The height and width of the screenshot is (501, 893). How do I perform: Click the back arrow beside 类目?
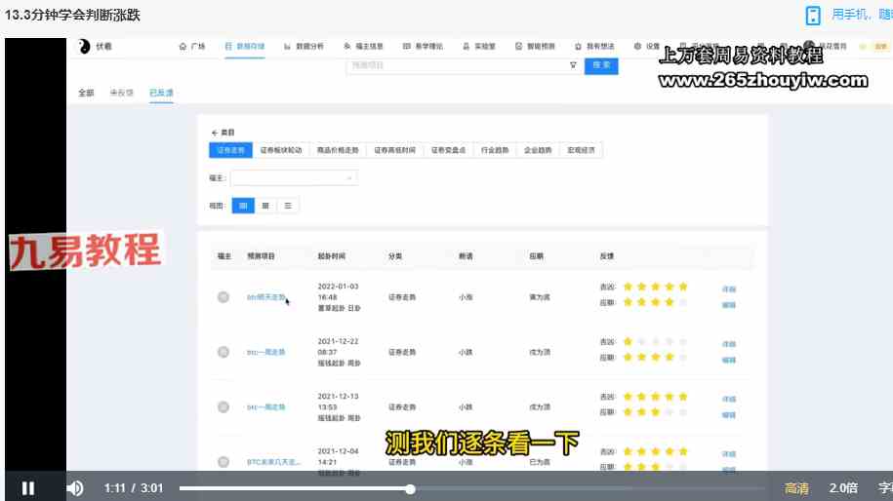pos(215,133)
